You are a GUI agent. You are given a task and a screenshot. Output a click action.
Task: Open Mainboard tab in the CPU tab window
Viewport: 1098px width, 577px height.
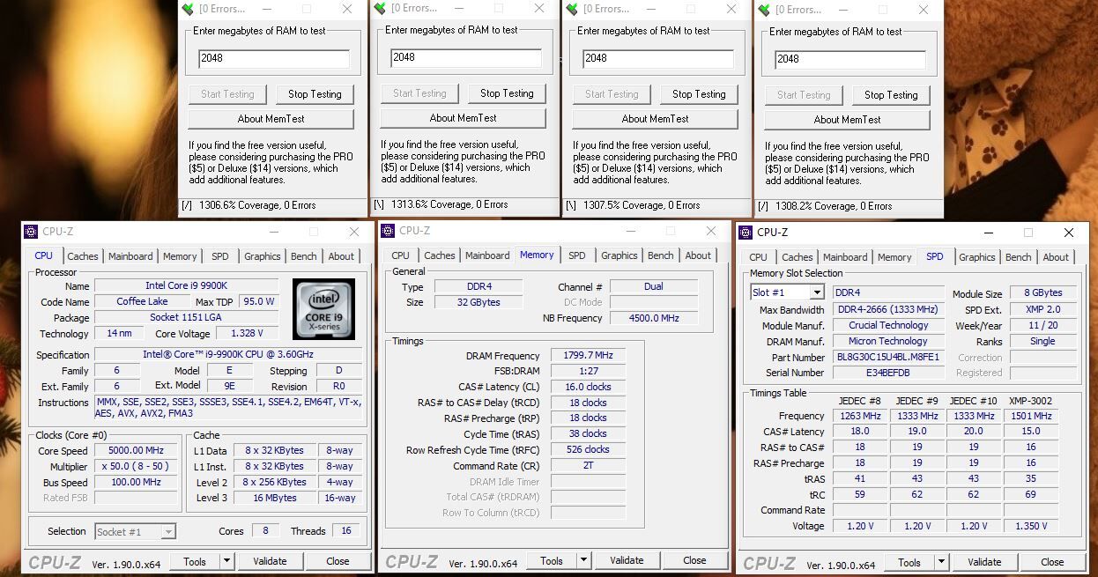click(130, 256)
